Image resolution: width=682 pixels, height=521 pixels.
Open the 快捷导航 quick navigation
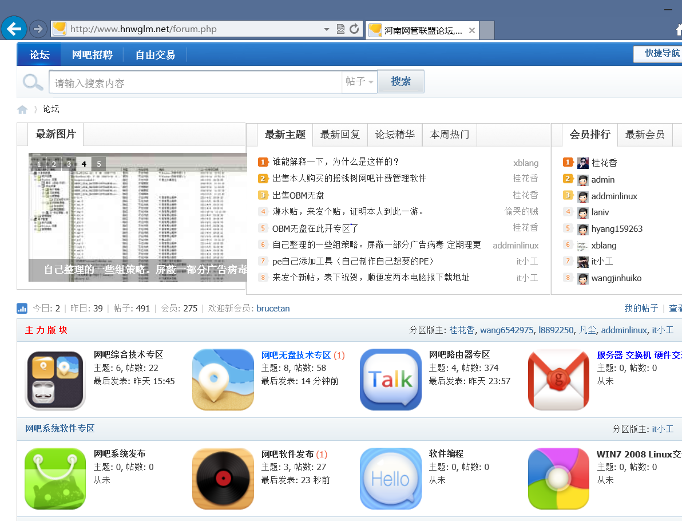pos(661,53)
